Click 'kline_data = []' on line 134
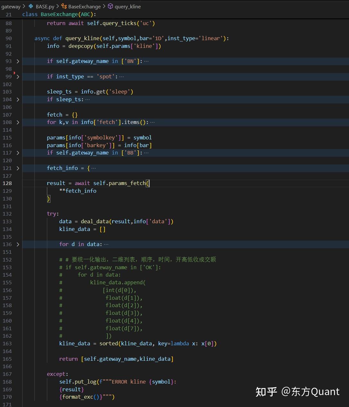The width and height of the screenshot is (349, 407). tap(82, 229)
